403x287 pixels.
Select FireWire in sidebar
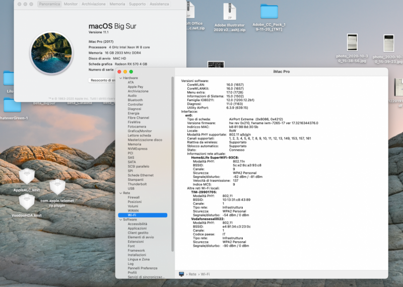(x=134, y=122)
